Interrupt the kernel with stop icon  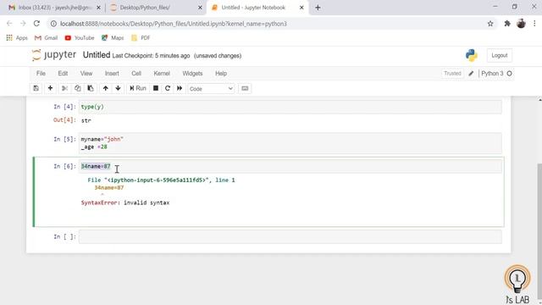click(x=156, y=88)
